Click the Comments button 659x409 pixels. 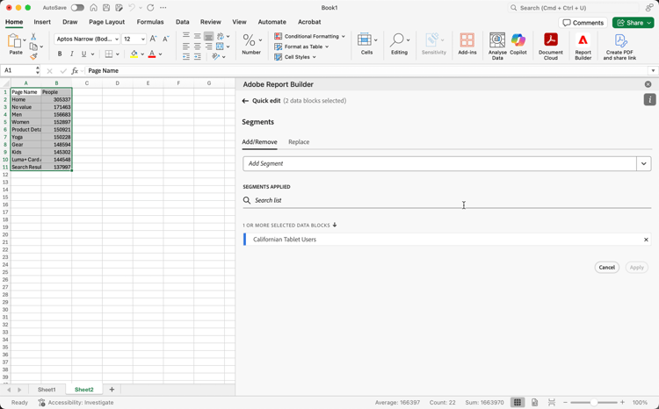[x=583, y=23]
